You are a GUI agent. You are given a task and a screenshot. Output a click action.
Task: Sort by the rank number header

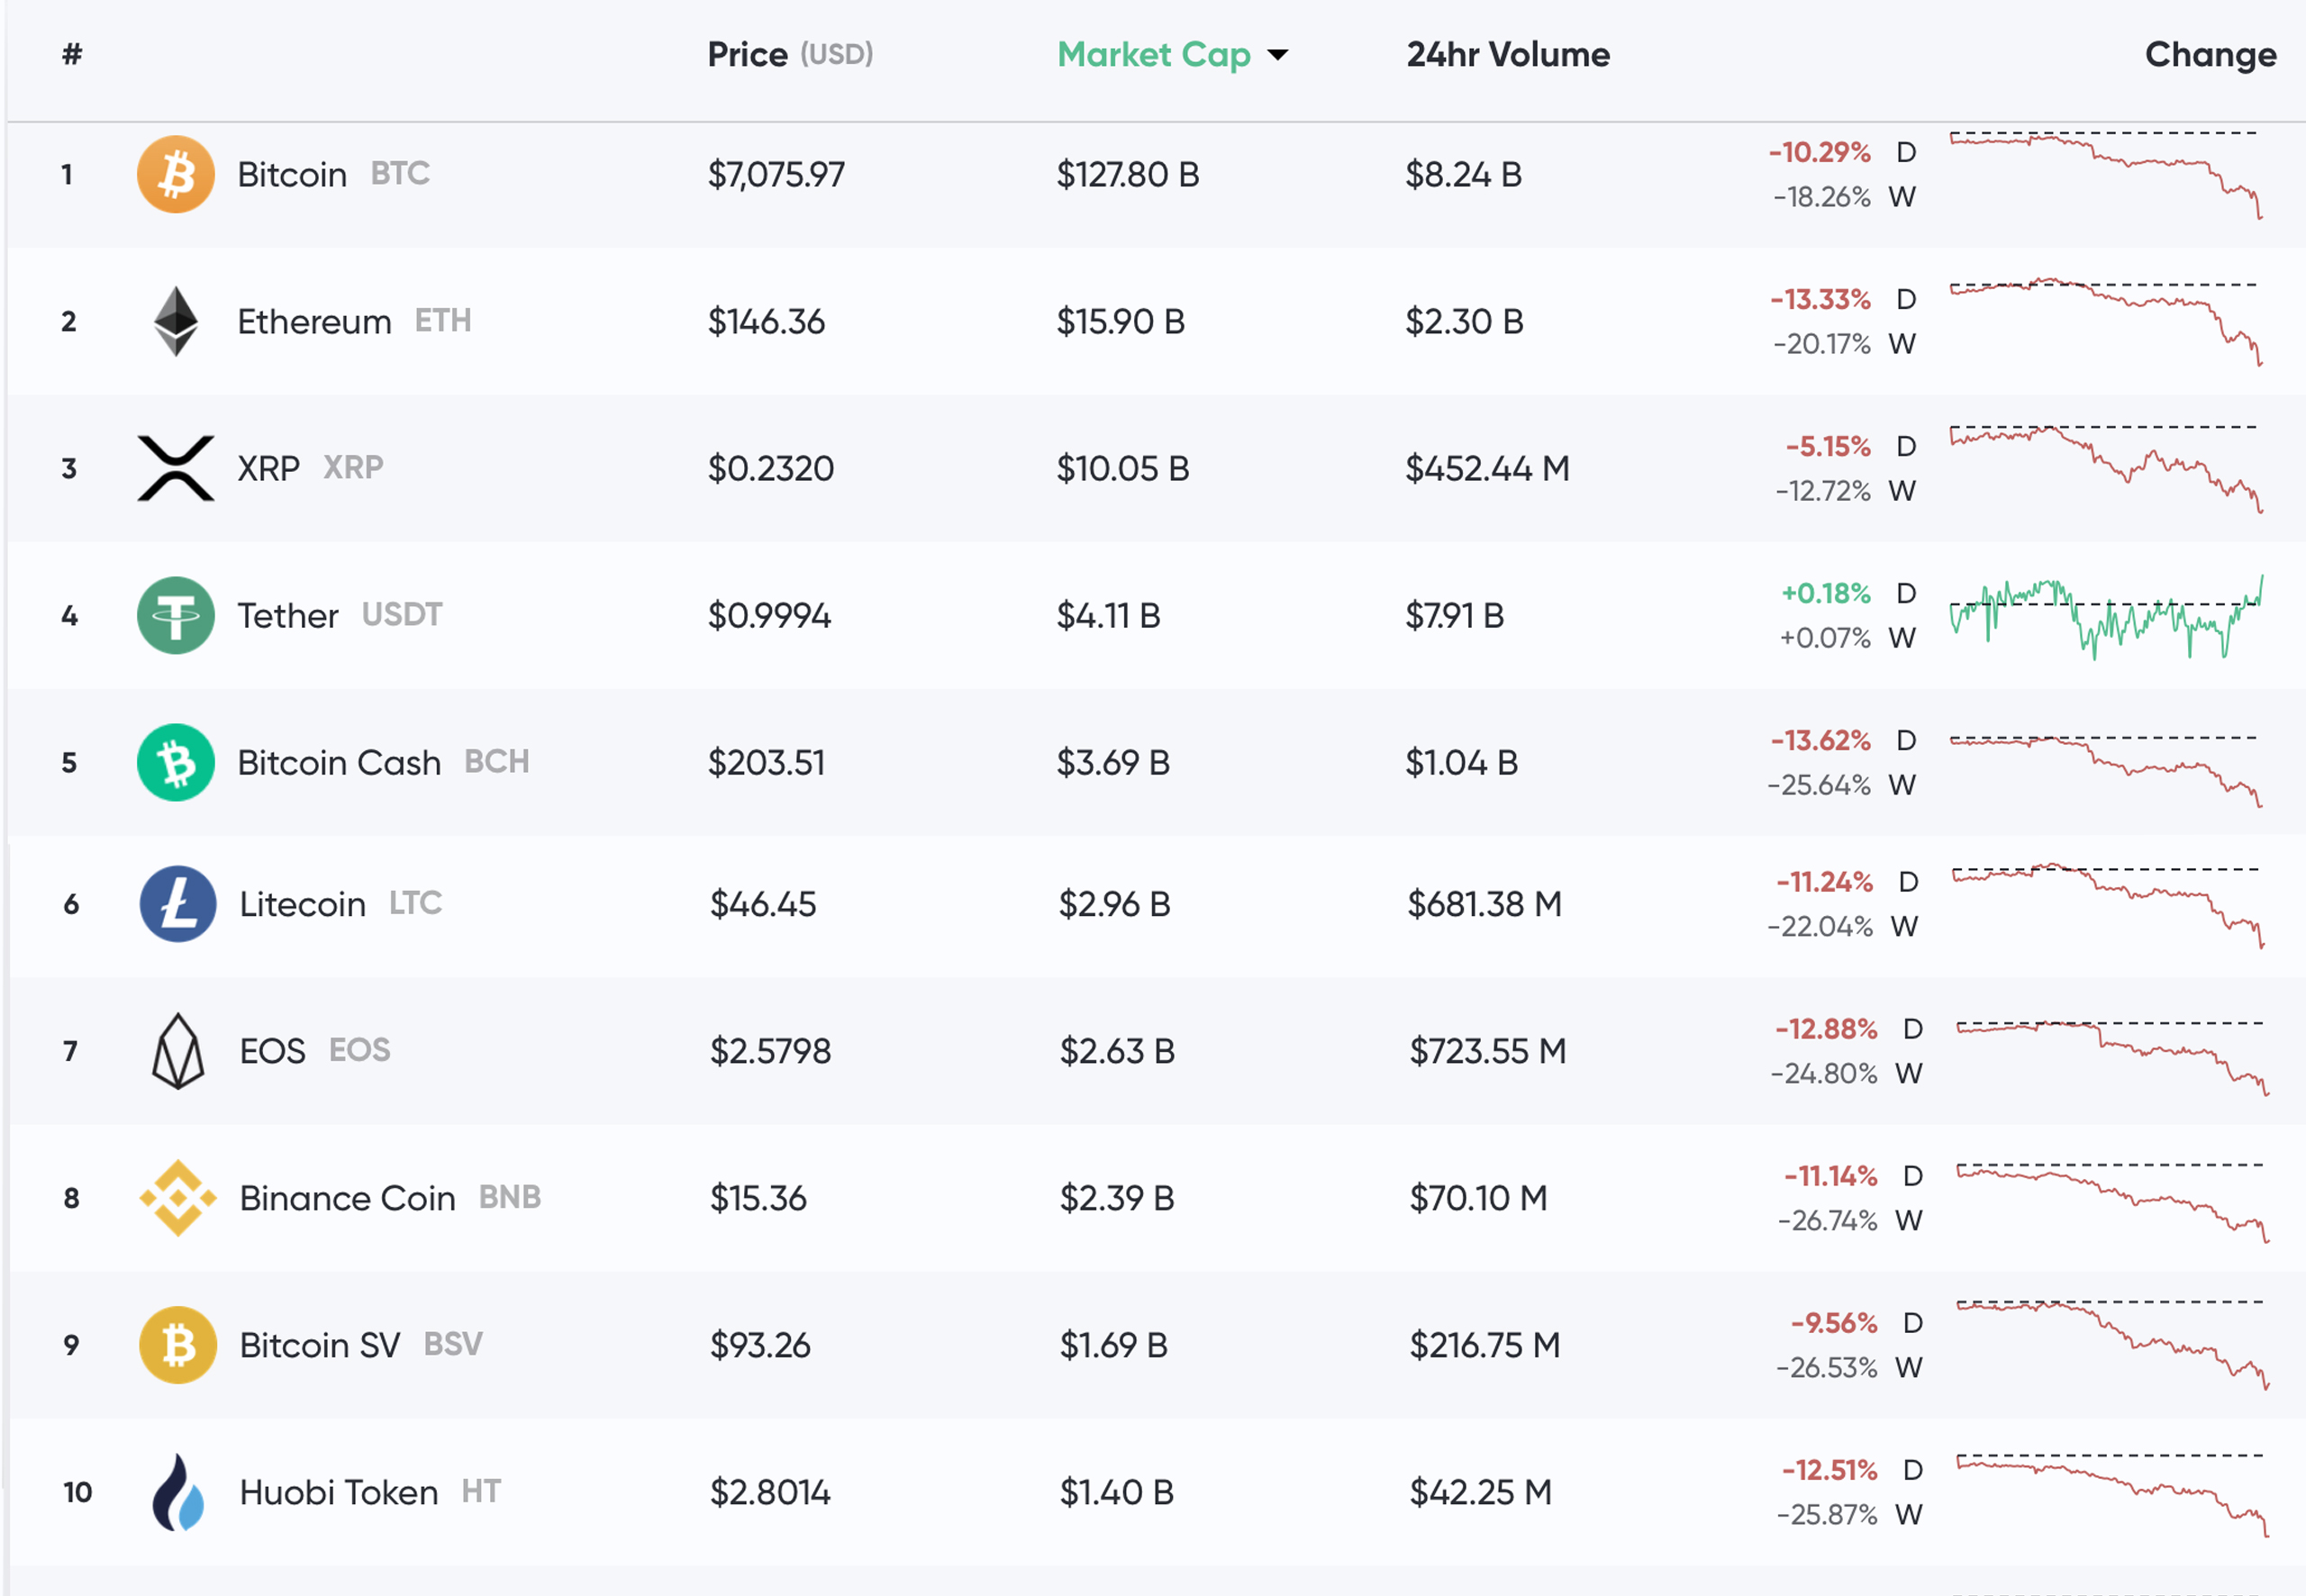71,54
